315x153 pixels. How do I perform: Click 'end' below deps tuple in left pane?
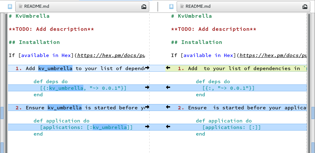(38, 95)
